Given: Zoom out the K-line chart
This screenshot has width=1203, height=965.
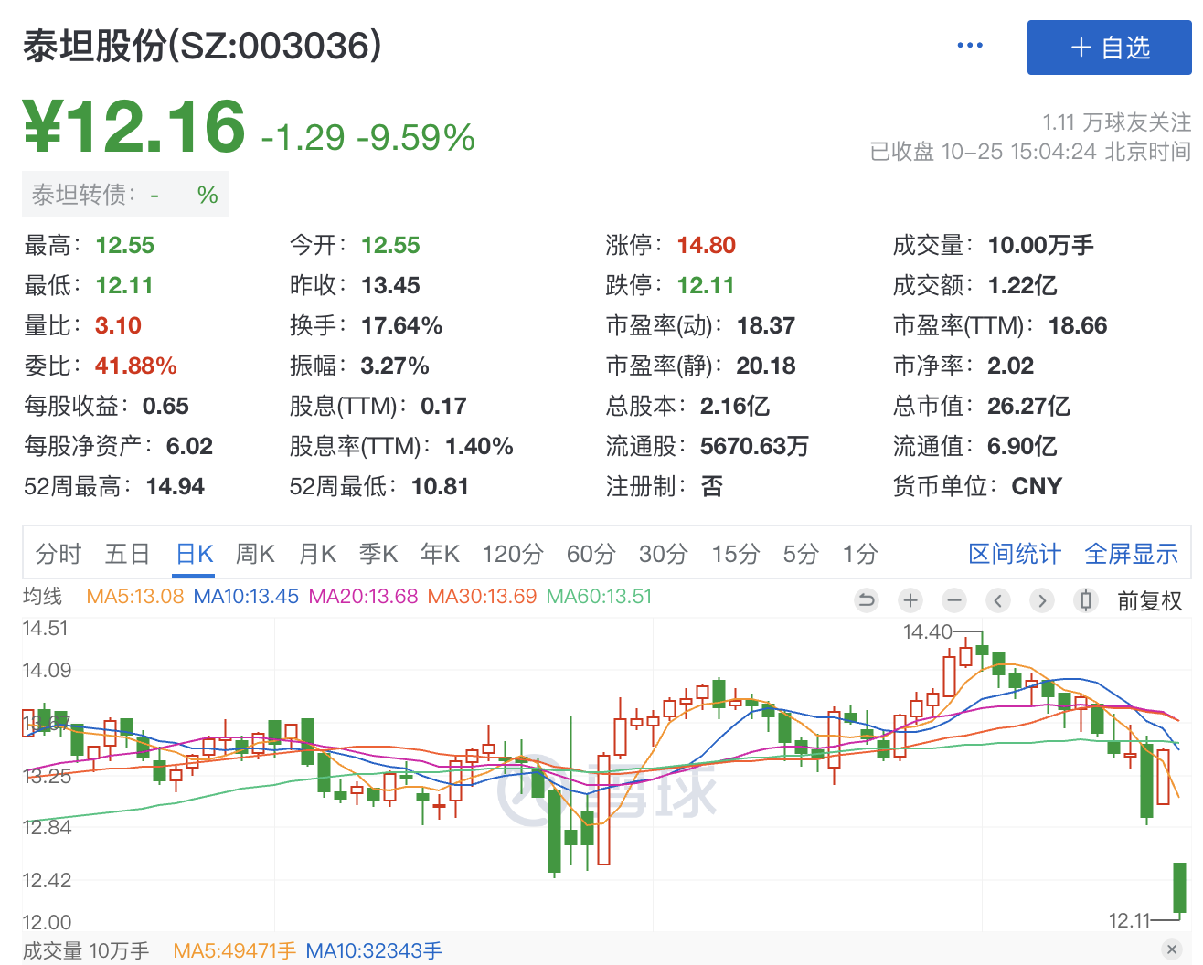Looking at the screenshot, I should point(954,600).
